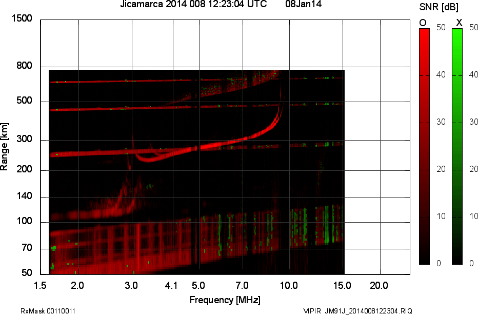Click the RxMask 00110011 text
Viewport: 478px width, 315px height.
pyautogui.click(x=48, y=311)
